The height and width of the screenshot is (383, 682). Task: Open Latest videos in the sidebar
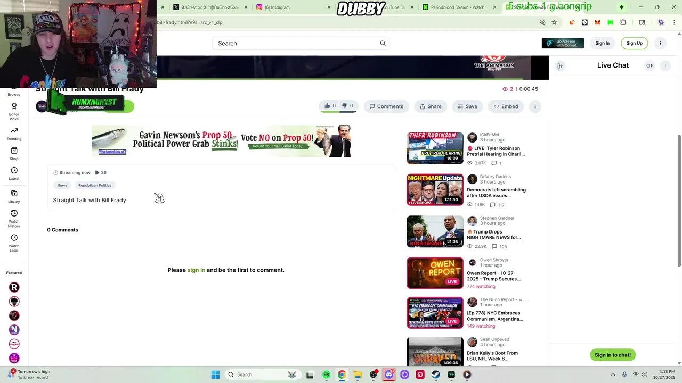tap(14, 174)
